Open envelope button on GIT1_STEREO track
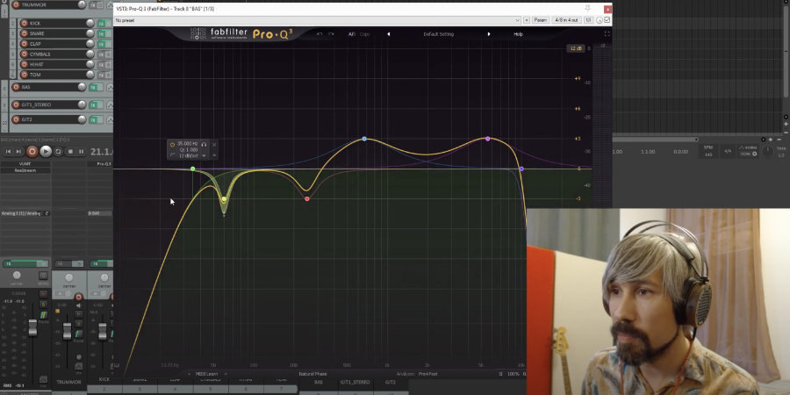The width and height of the screenshot is (790, 395). [x=109, y=104]
